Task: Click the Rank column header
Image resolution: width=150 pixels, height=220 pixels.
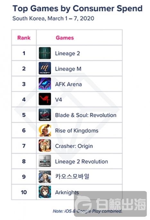Action: click(x=24, y=38)
